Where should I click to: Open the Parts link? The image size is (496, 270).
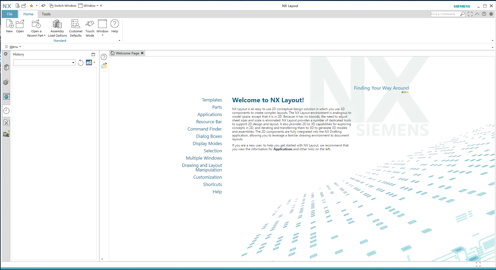[x=217, y=107]
